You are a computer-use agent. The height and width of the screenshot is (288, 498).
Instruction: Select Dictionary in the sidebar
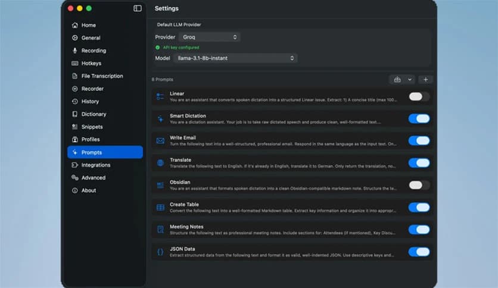point(105,114)
